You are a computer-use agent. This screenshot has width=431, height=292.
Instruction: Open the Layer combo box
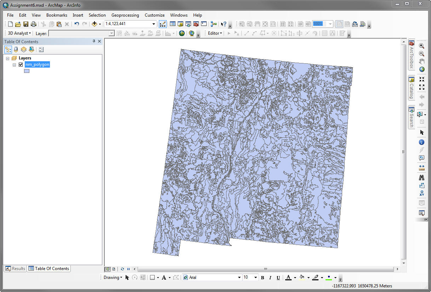(81, 33)
